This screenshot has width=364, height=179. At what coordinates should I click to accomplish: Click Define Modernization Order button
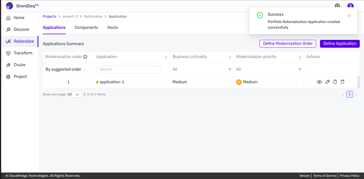tap(288, 44)
